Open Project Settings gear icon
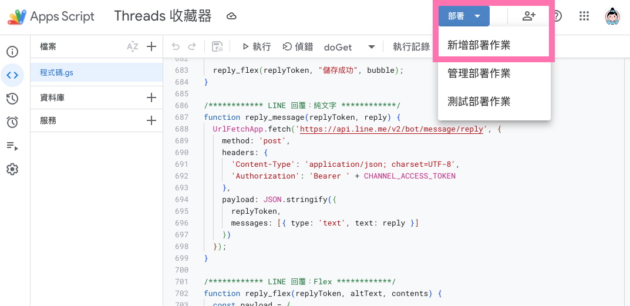630x306 pixels. 12,169
